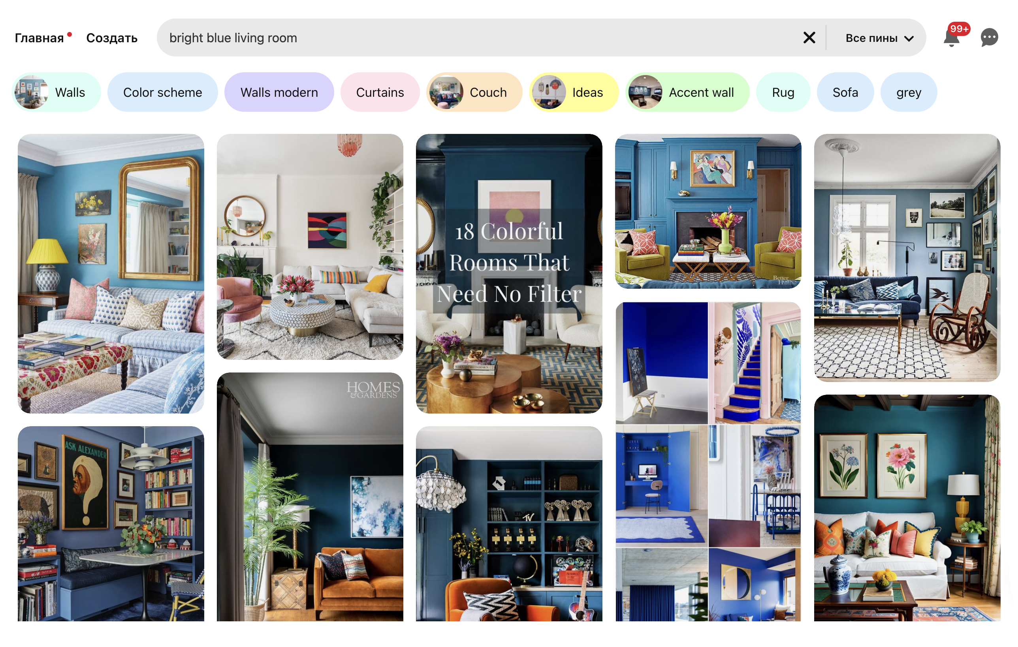The image size is (1018, 647).
Task: Select the Curtains filter chip
Action: click(379, 92)
